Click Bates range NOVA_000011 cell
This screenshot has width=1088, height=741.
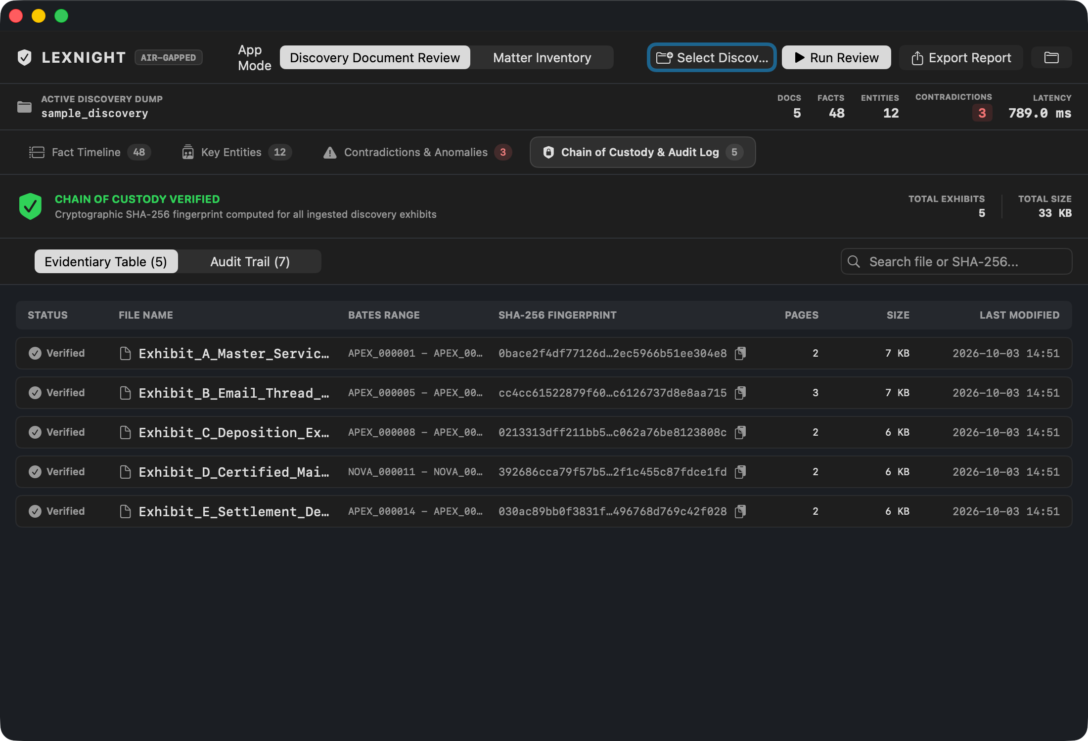(415, 472)
